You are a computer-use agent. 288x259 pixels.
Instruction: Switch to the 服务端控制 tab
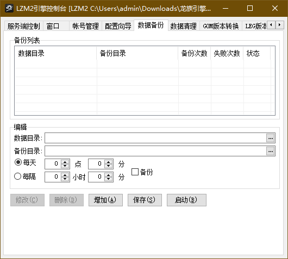click(23, 26)
